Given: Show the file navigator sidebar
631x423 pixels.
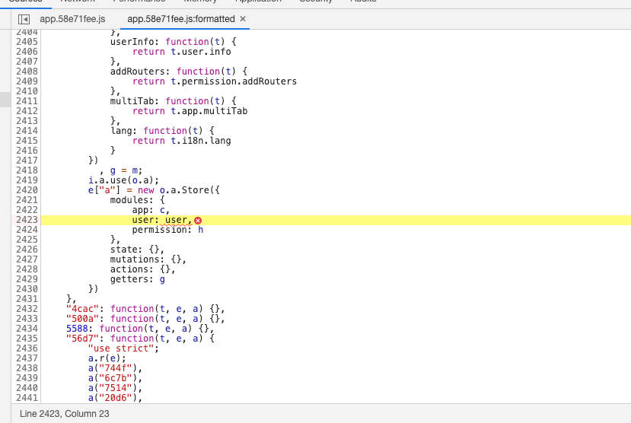Looking at the screenshot, I should click(x=24, y=19).
